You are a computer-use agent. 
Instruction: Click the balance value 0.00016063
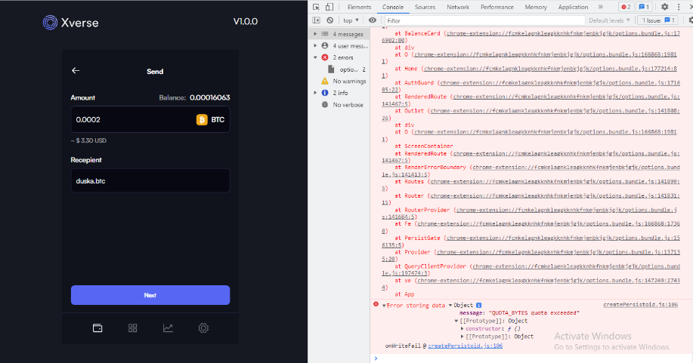tap(210, 97)
